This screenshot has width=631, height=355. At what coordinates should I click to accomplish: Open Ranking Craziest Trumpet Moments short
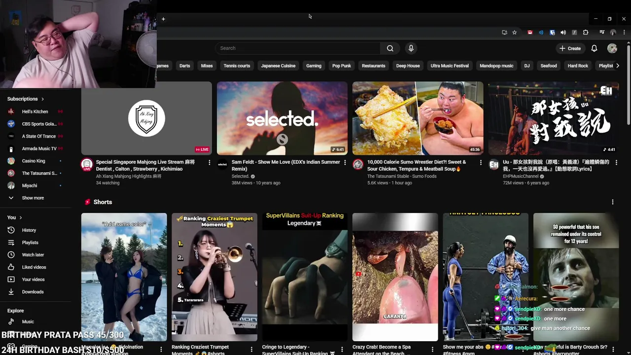pyautogui.click(x=214, y=277)
